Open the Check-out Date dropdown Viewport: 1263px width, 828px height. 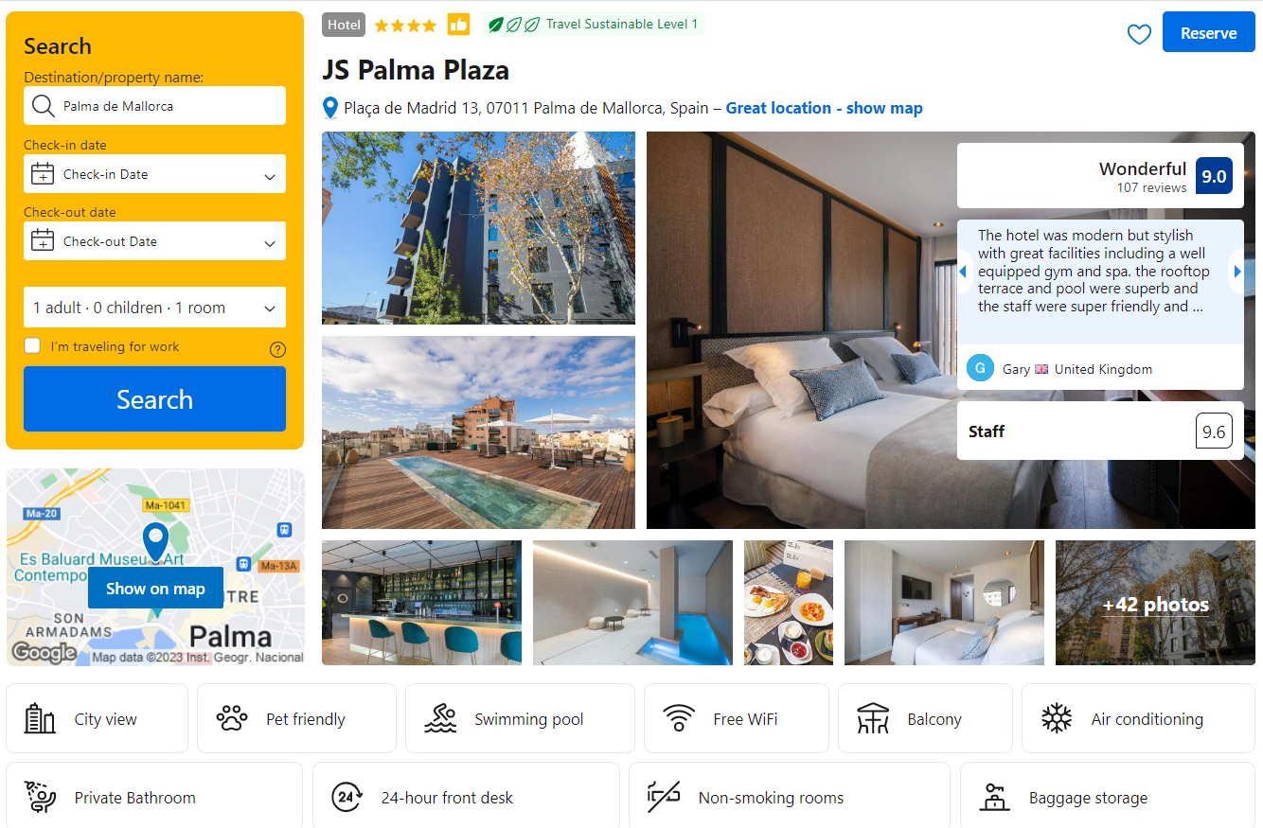(154, 241)
